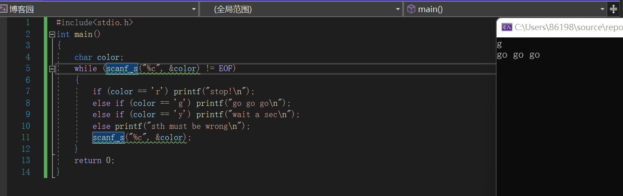623x196 pixels.
Task: Click the scanf_s call on line 11
Action: point(108,137)
